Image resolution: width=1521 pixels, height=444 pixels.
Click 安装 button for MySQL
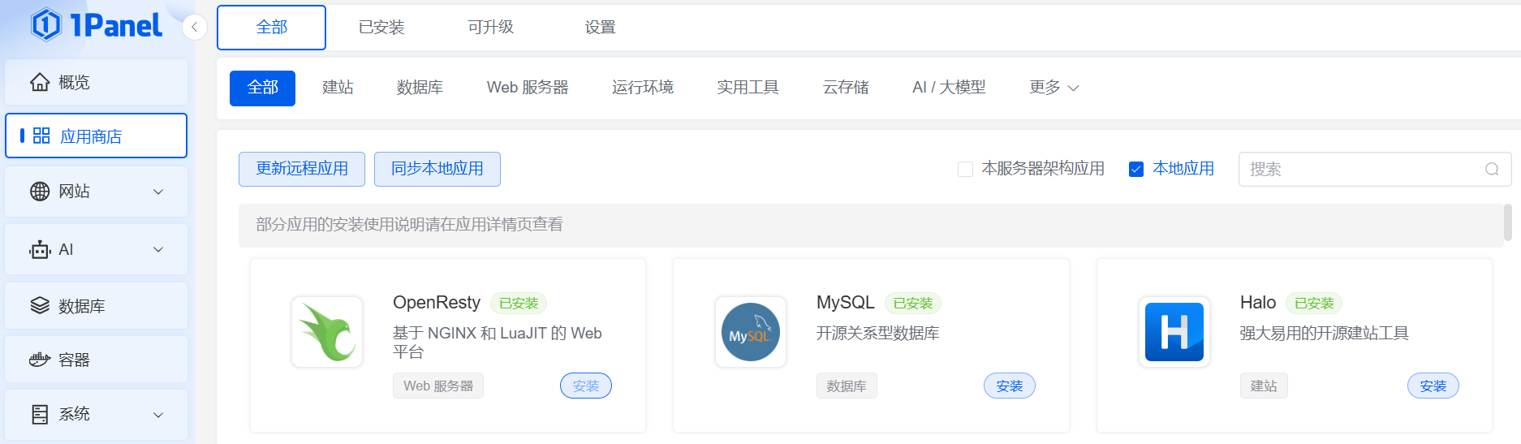pos(1009,386)
